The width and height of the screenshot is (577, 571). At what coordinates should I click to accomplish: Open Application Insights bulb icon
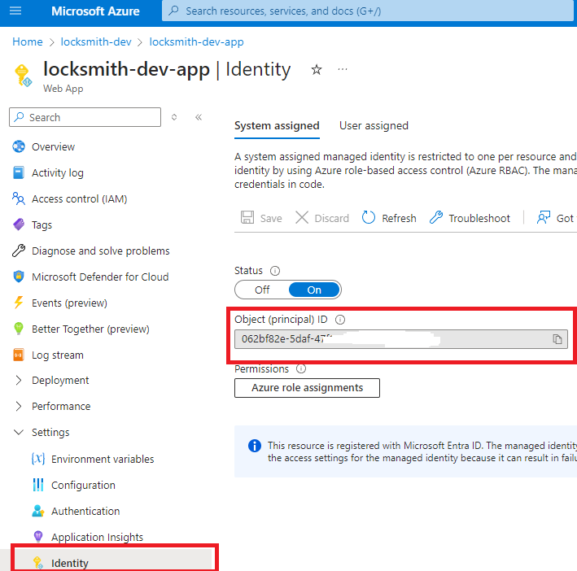coord(38,537)
